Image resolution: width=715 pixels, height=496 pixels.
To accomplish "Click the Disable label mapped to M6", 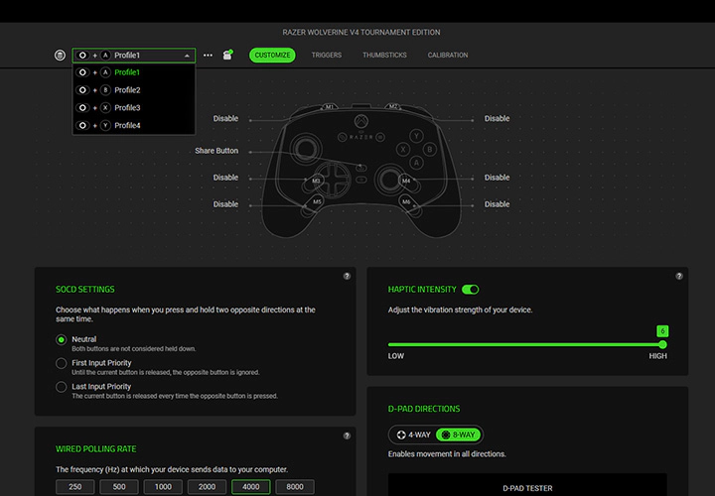I will [498, 204].
